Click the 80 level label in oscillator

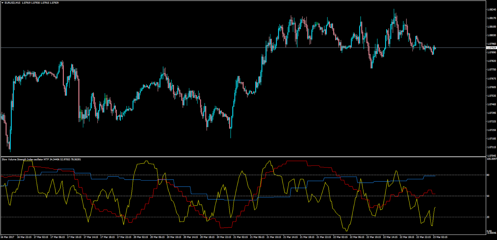[488, 175]
